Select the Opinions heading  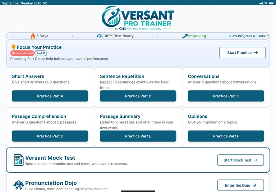(x=198, y=116)
